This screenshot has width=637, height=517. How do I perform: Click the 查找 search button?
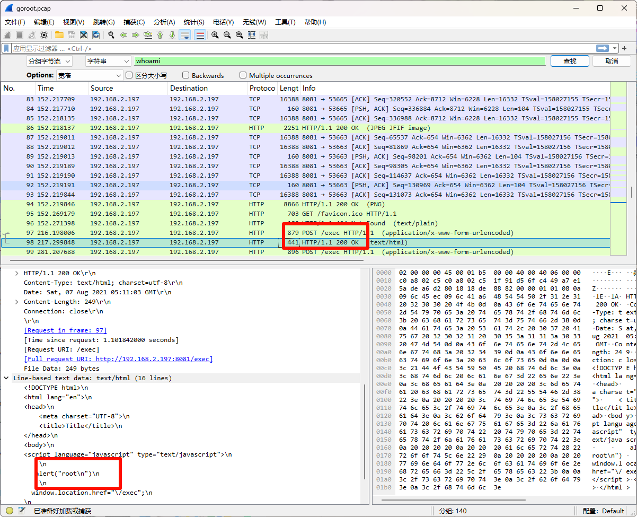570,61
